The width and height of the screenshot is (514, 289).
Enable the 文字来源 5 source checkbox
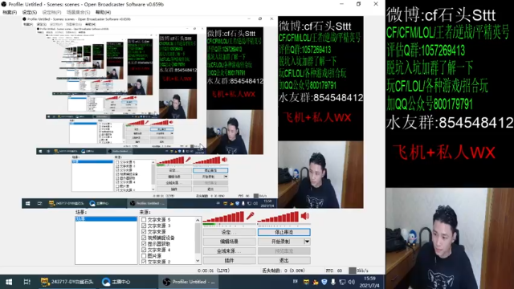[x=144, y=219]
